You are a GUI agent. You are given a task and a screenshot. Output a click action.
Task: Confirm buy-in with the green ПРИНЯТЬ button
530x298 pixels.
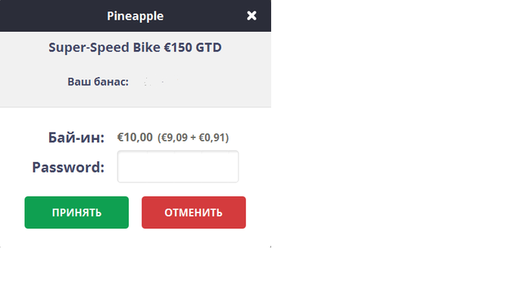pos(76,213)
